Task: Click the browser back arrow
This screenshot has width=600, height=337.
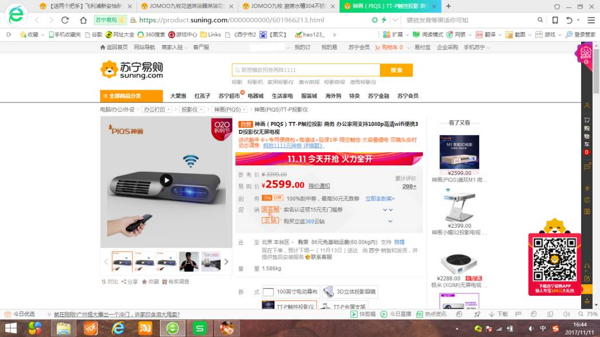Action: click(37, 20)
